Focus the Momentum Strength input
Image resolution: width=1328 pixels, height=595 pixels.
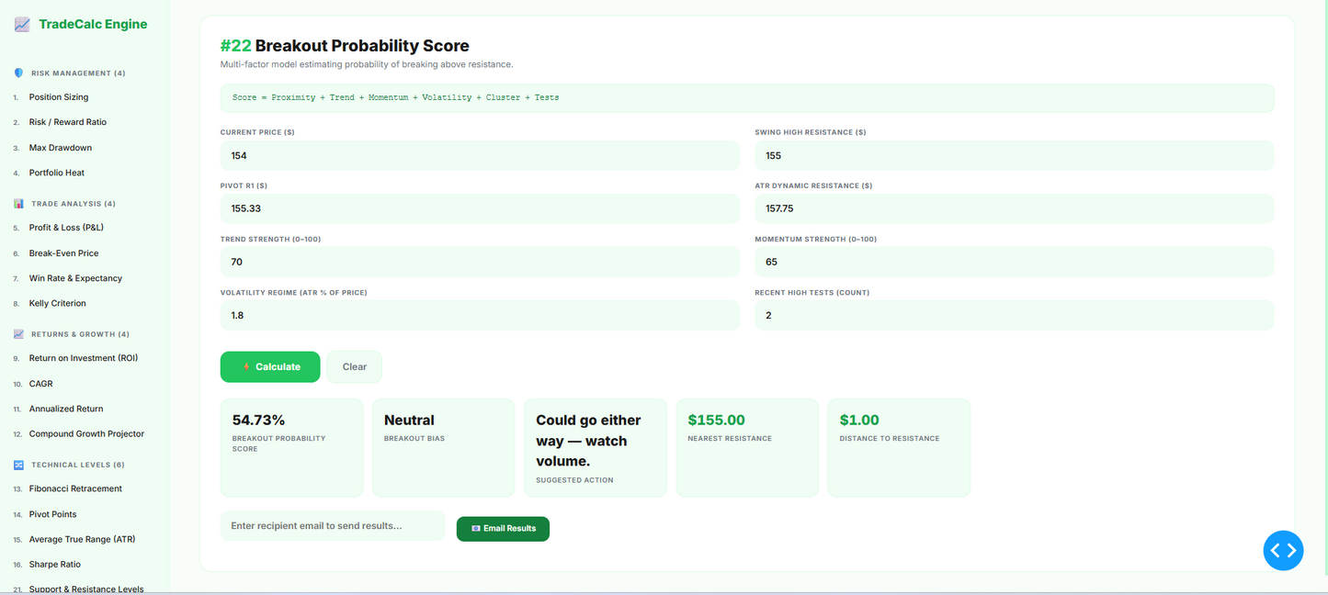pyautogui.click(x=1015, y=262)
